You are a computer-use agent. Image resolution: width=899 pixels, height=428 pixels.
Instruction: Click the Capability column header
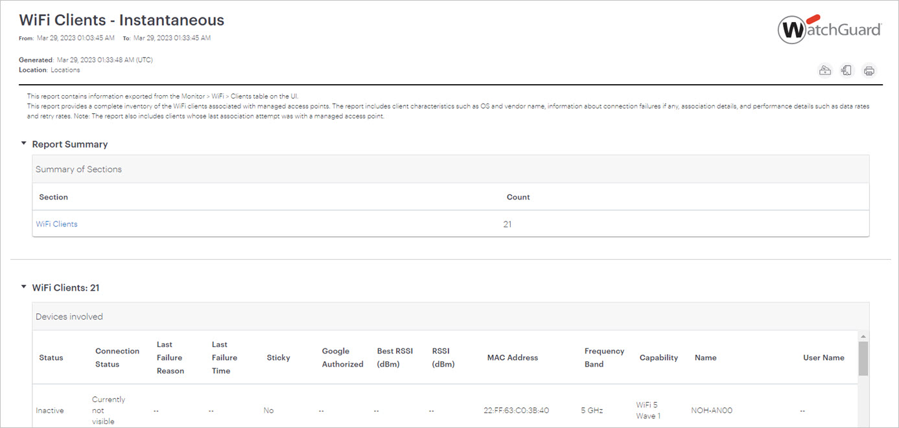click(x=659, y=357)
